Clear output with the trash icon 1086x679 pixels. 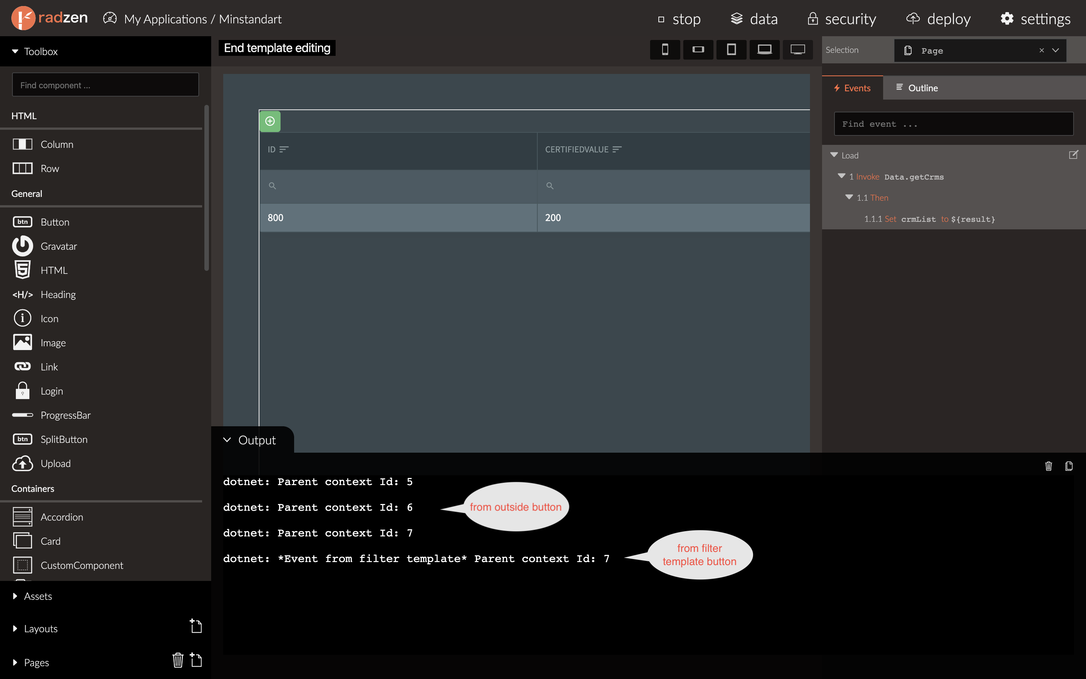click(x=1048, y=466)
